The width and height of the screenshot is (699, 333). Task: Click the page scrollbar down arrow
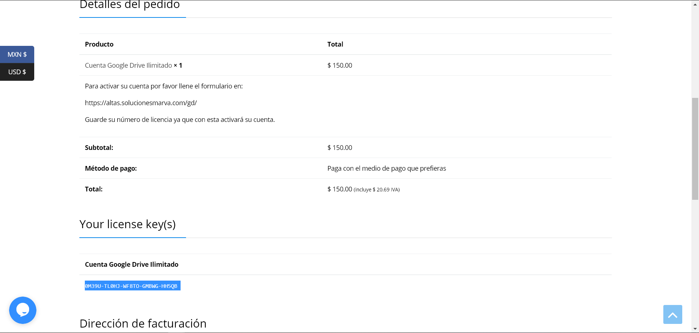click(695, 329)
